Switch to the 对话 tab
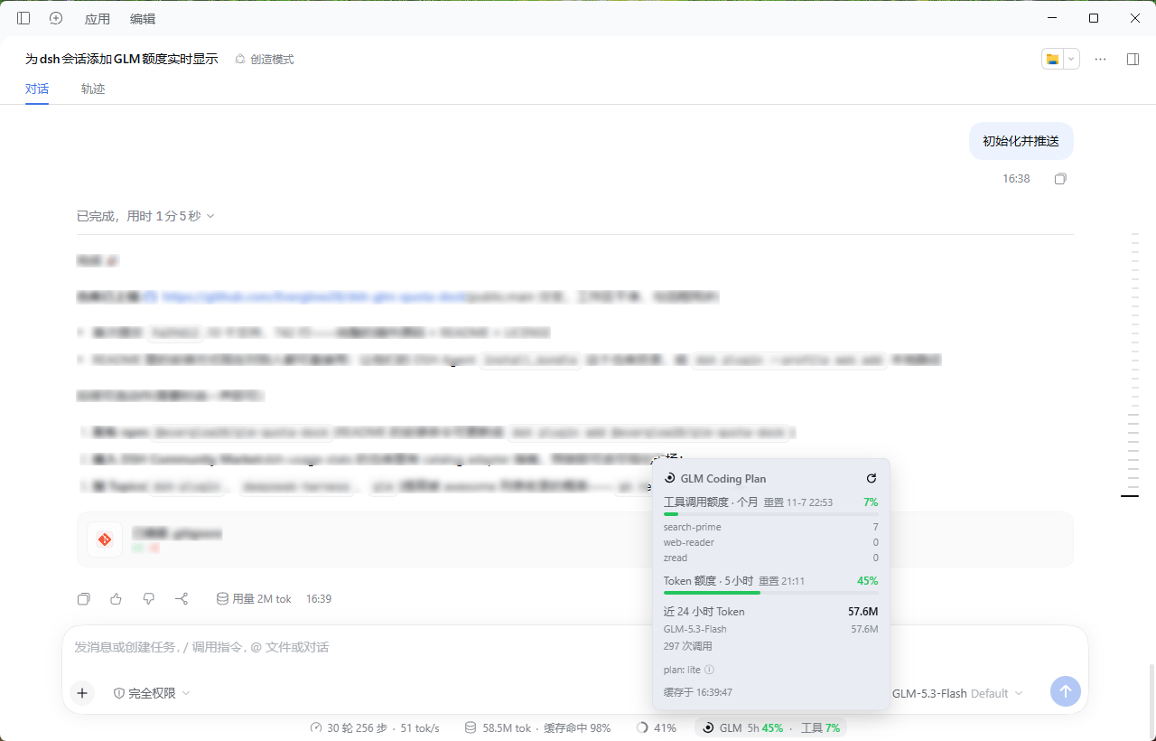Image resolution: width=1156 pixels, height=741 pixels. pyautogui.click(x=37, y=89)
